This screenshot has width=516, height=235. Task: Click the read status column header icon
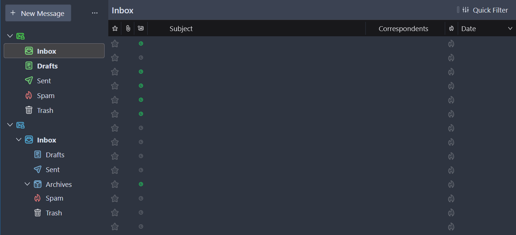tap(141, 28)
